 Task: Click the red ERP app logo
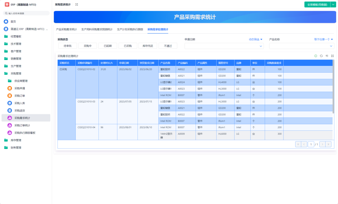7,4
